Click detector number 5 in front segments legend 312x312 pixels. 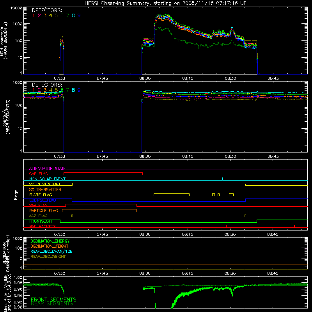[x=56, y=16]
